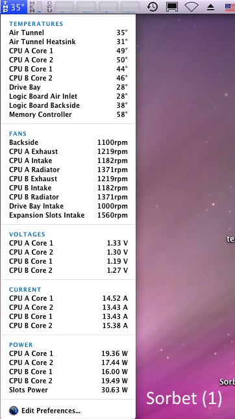Select CPU A Radiator fan row
Screen dimensions: 235x419
point(68,170)
